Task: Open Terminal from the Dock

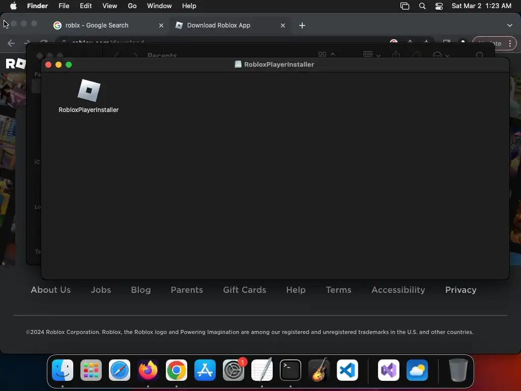Action: (x=291, y=370)
